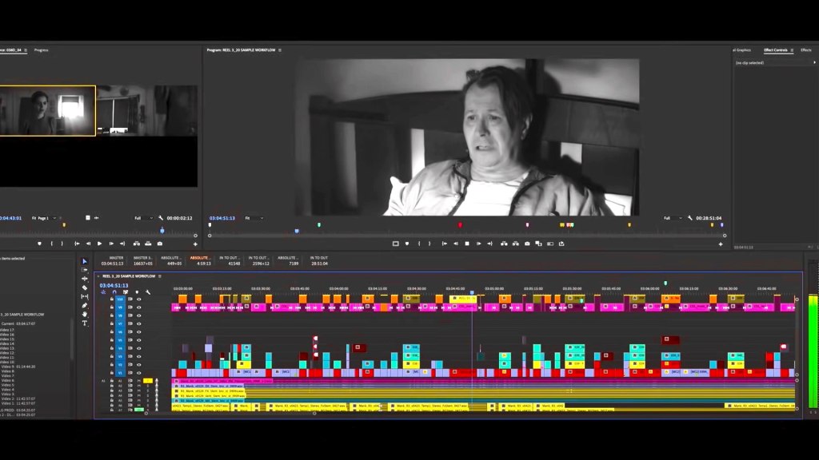The image size is (819, 460).
Task: Click the timeline wrench display settings icon
Action: click(148, 292)
